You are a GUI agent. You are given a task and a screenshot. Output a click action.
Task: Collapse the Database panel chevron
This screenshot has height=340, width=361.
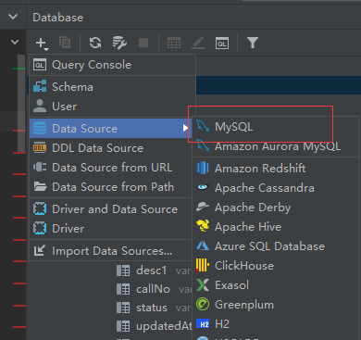pos(13,17)
